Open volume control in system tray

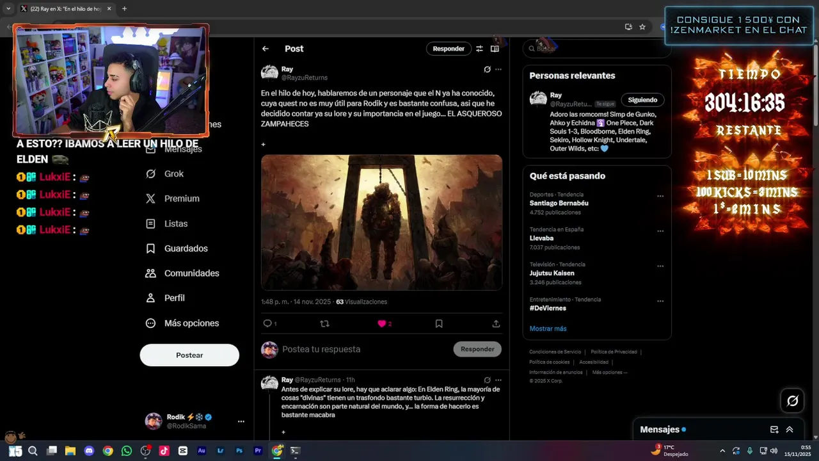pyautogui.click(x=774, y=451)
